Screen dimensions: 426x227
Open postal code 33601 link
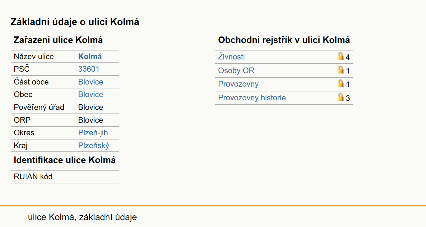(89, 69)
